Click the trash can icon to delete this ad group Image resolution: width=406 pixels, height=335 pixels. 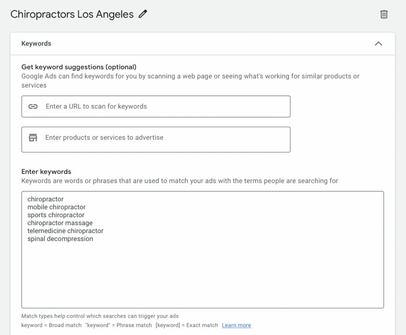click(x=383, y=14)
